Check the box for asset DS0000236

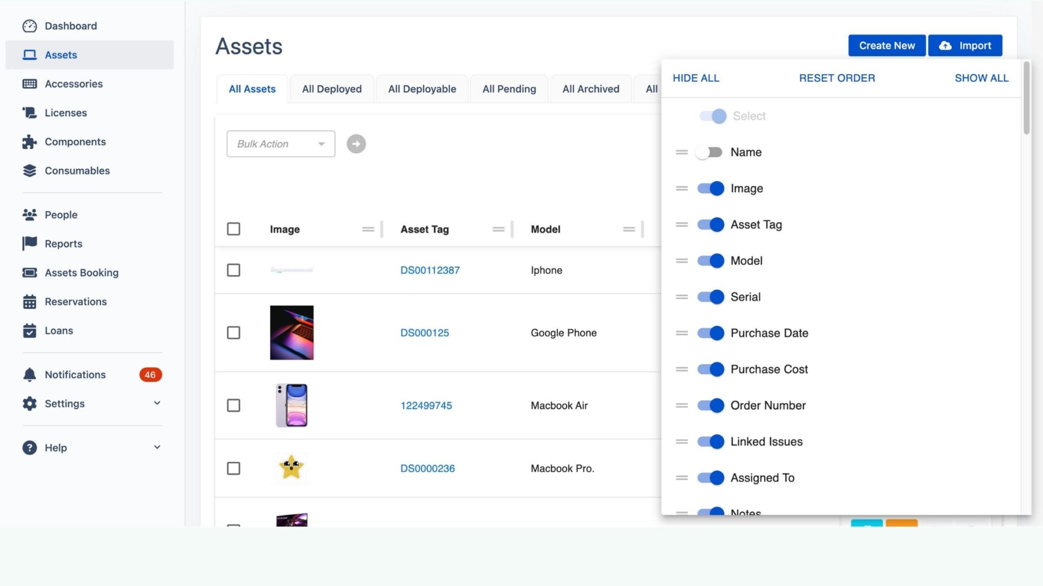[234, 468]
